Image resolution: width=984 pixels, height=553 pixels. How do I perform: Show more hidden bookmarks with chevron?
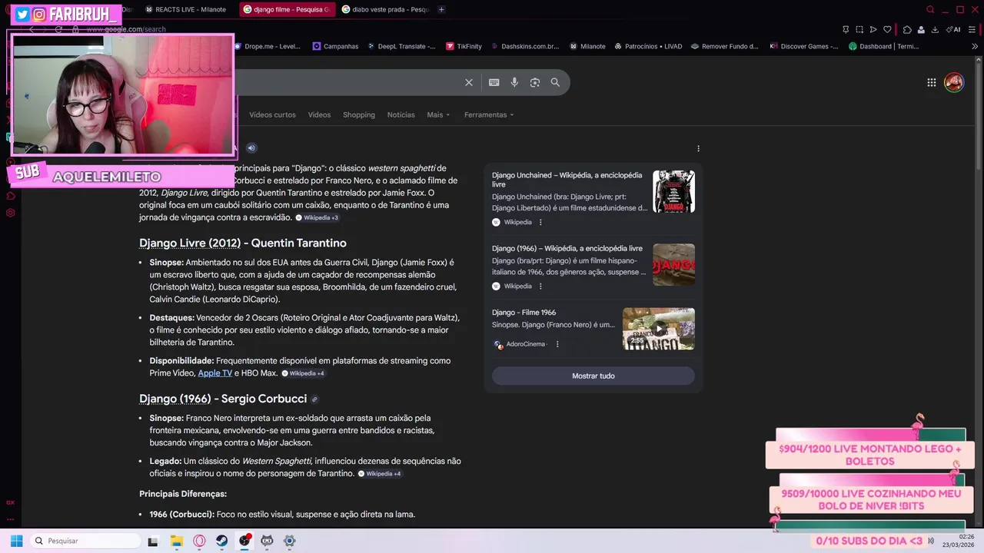(975, 46)
